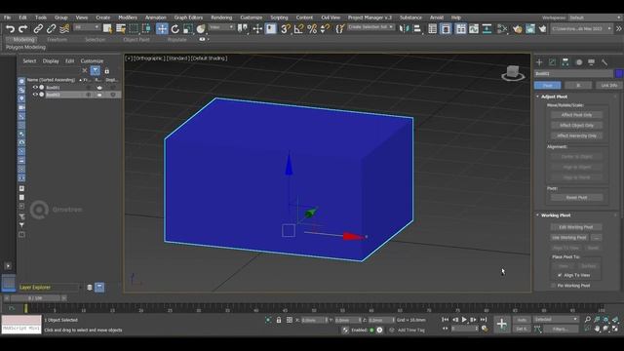Screen dimensions: 624x351
Task: Switch to the Freeform ribbon tab
Action: pyautogui.click(x=57, y=40)
